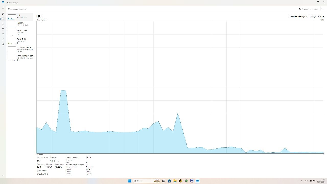Select the Intel UHD Graphics processor item
This screenshot has height=184, width=327.
20,58
